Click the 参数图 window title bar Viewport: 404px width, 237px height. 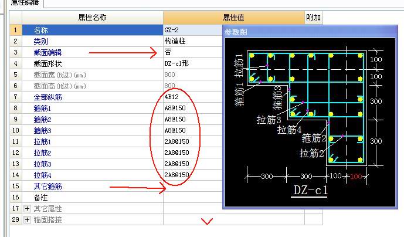(310, 32)
